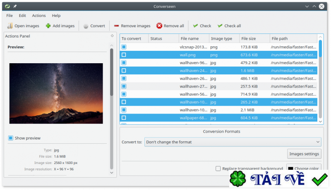Viewport: 331px width, 190px height.
Task: Sort by the To convert column header
Action: [x=134, y=38]
